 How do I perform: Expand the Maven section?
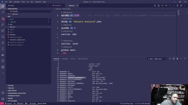10,98
